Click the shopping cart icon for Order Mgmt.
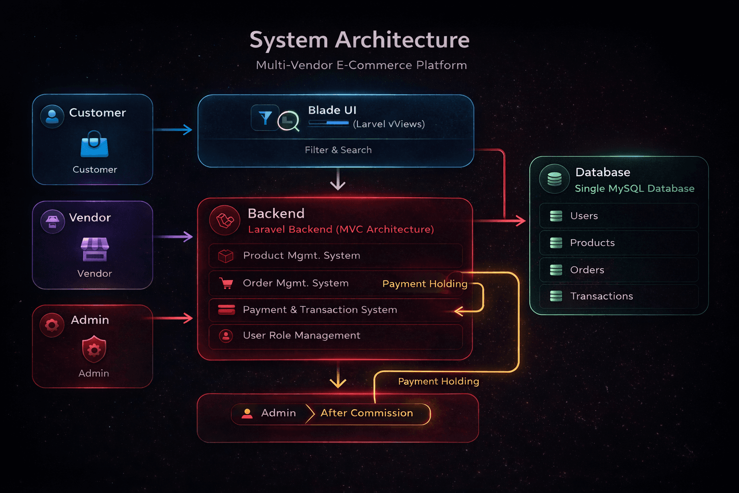The height and width of the screenshot is (493, 739). (226, 283)
